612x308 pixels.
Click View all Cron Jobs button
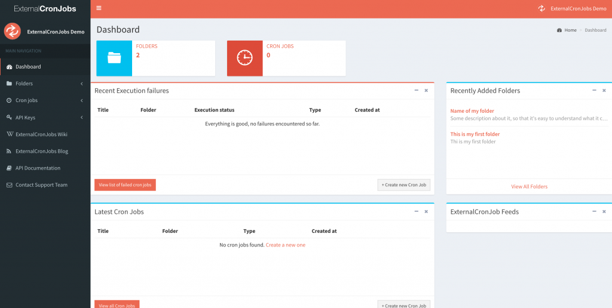[x=117, y=304]
